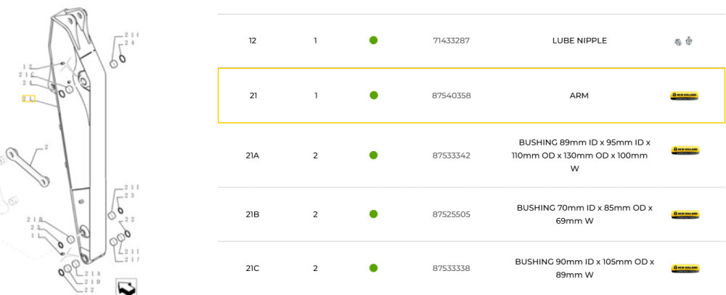The width and height of the screenshot is (726, 295).
Task: Open part number 71433287
Action: 451,41
